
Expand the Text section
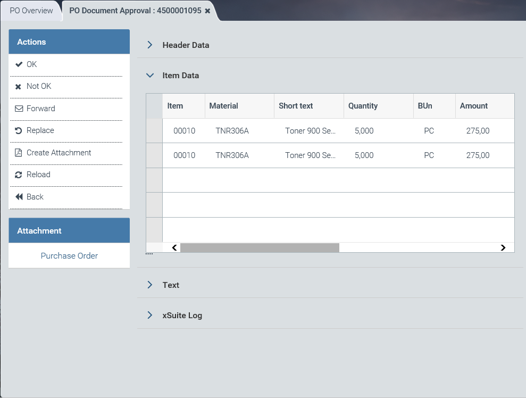(x=150, y=285)
